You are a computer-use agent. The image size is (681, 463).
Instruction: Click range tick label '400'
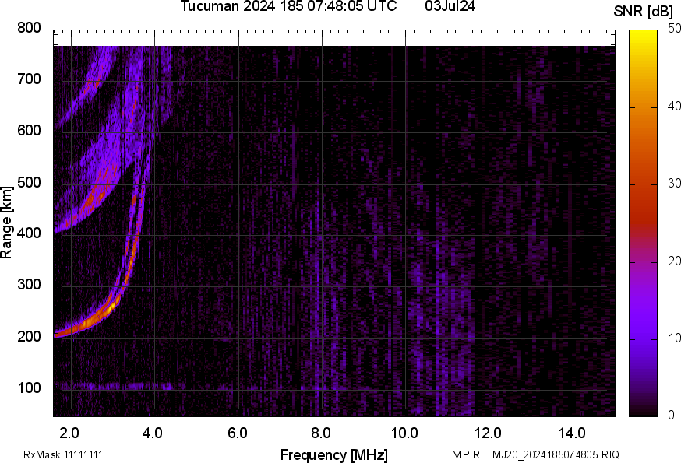click(29, 233)
